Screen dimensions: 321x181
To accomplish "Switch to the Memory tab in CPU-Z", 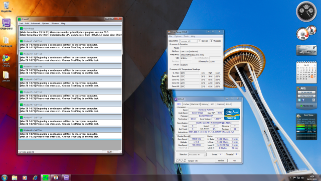I will point(205,104).
